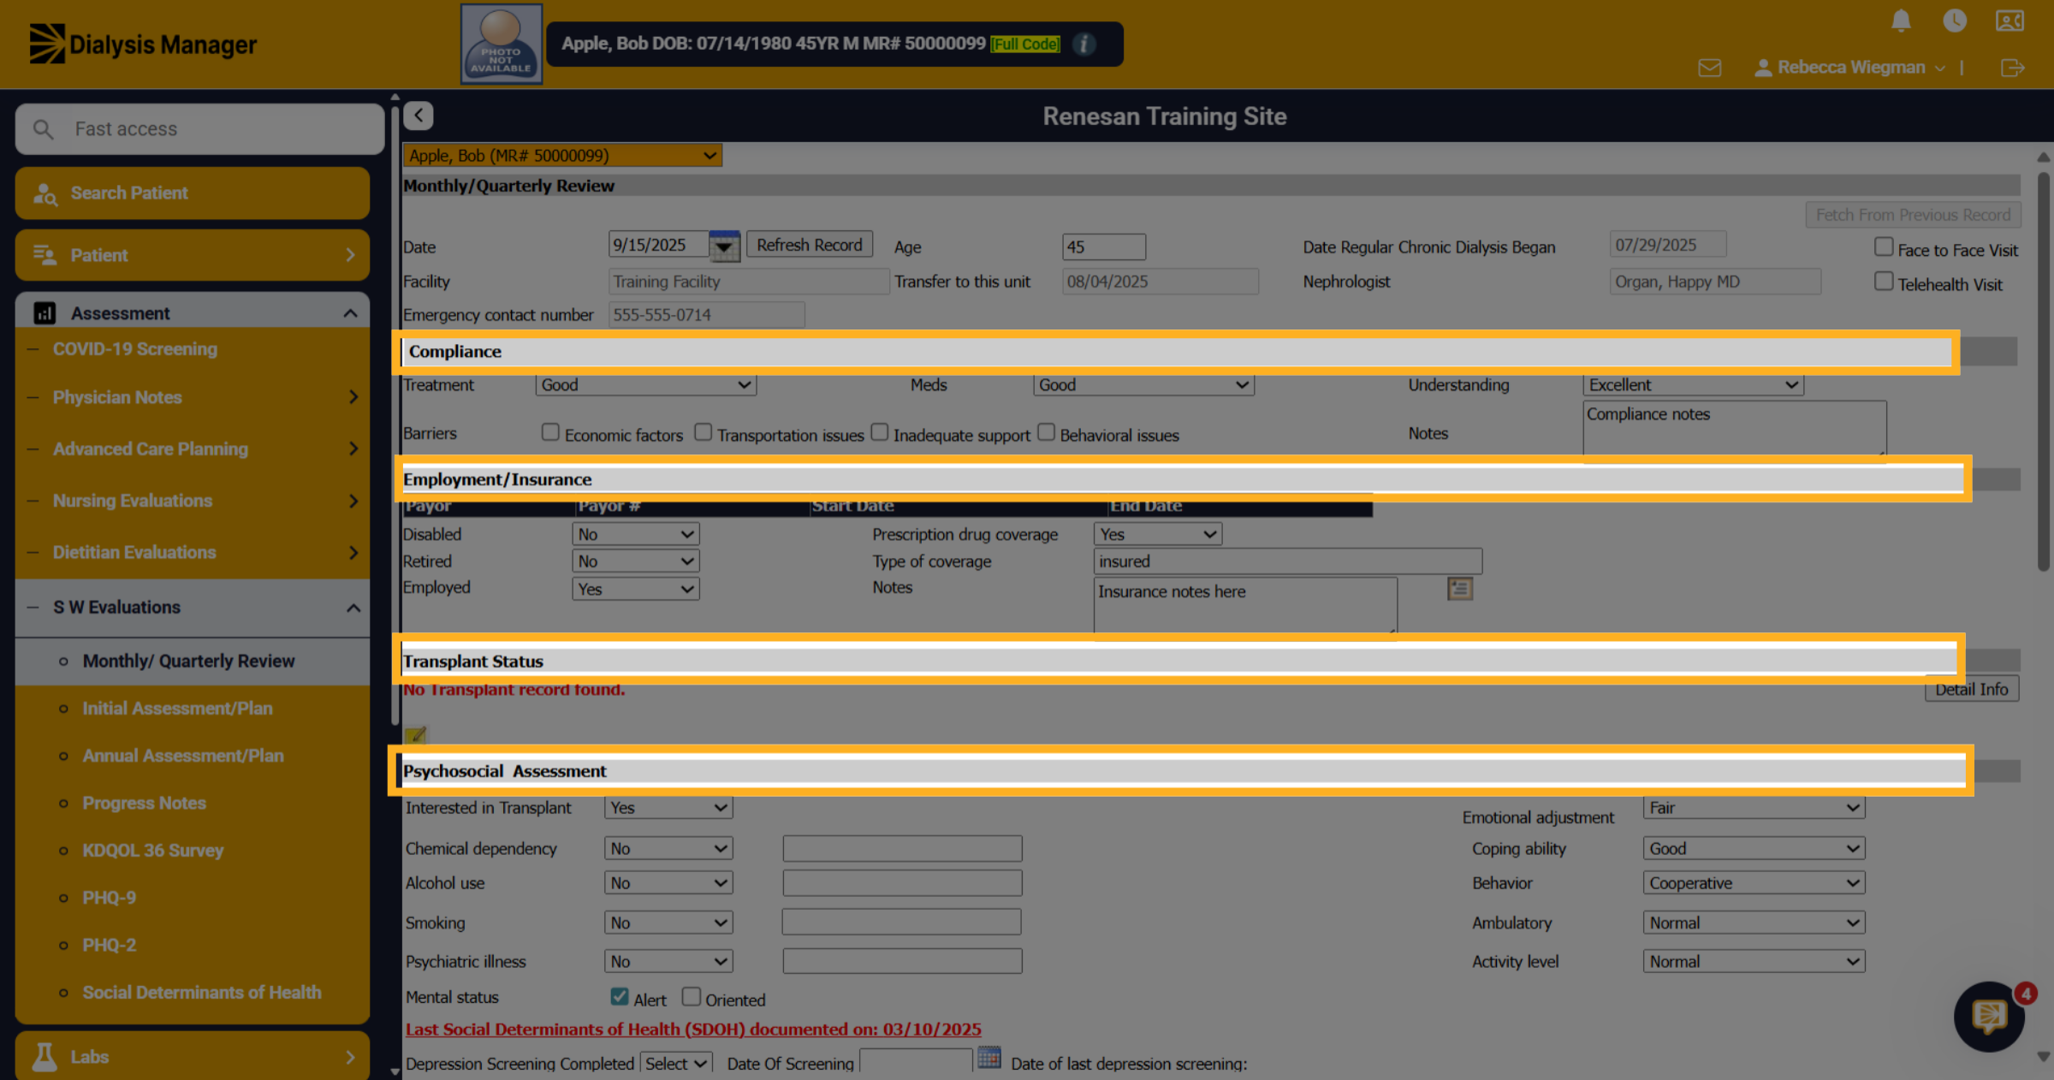Collapse S W Evaluations section
This screenshot has height=1080, width=2054.
point(193,608)
